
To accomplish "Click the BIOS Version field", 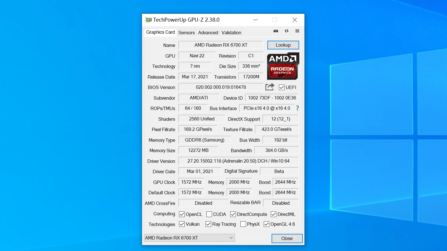I will pyautogui.click(x=221, y=87).
